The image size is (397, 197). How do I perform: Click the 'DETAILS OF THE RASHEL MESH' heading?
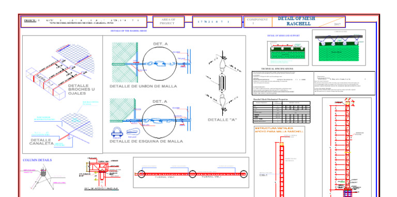(x=129, y=31)
